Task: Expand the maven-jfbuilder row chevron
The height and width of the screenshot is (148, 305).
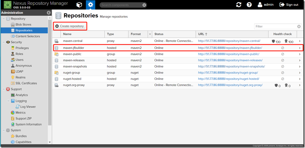Action: (x=300, y=48)
